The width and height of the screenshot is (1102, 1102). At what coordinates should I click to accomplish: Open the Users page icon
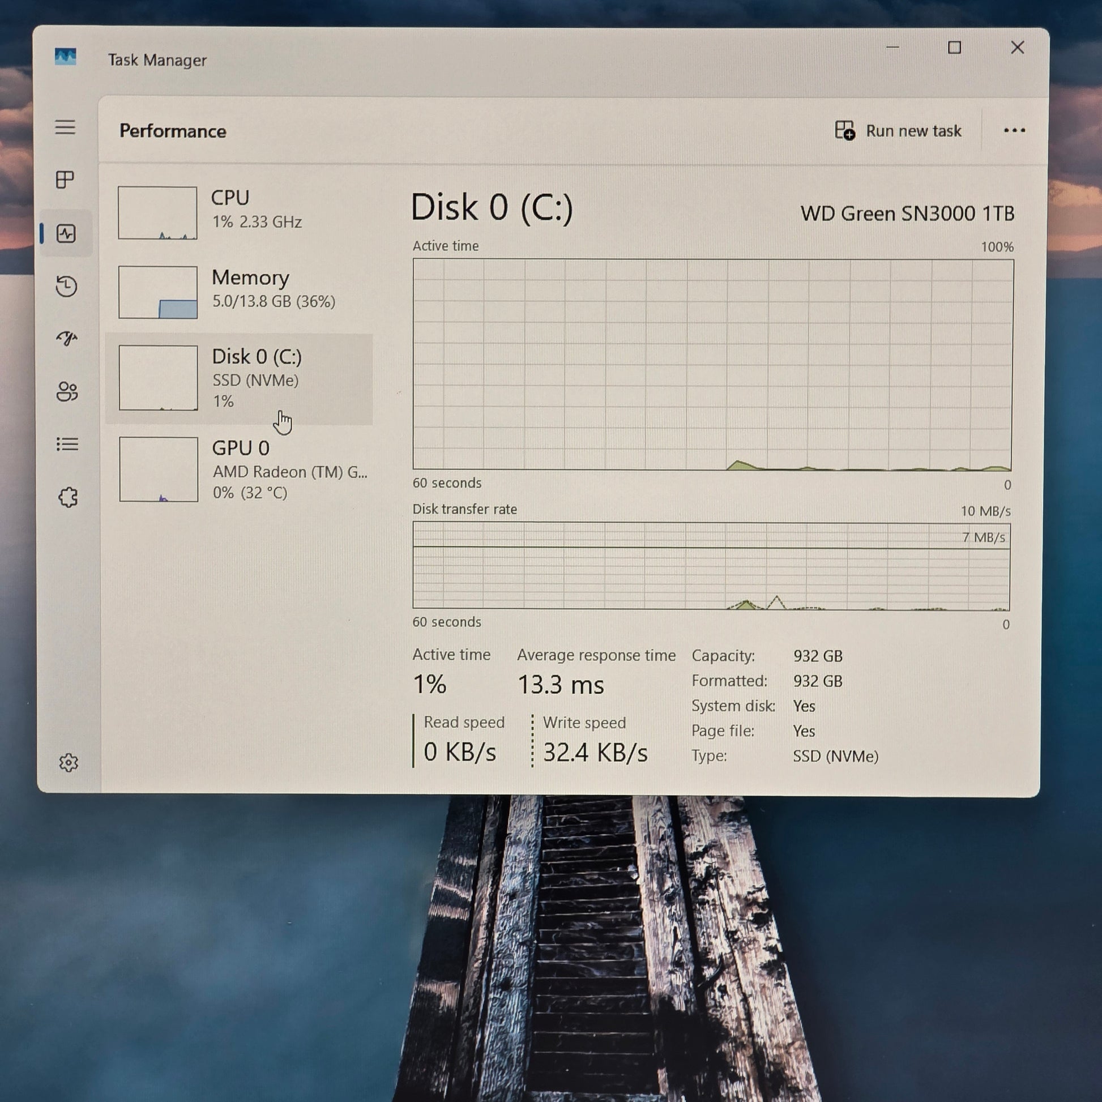[67, 392]
